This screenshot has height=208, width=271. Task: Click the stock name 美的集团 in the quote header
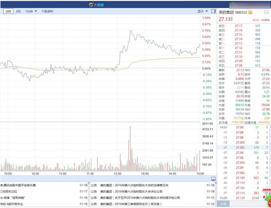[x=226, y=12]
